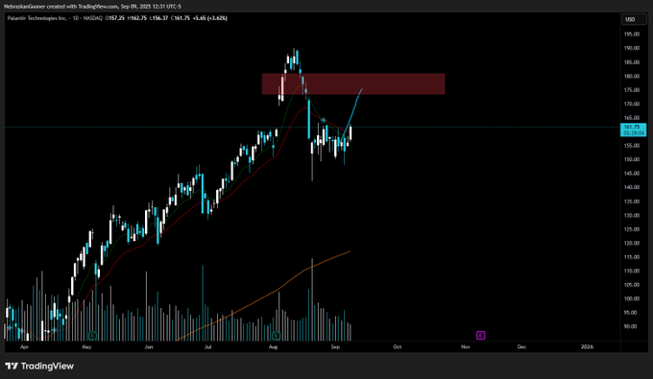Click the NASDAQ exchange label
The height and width of the screenshot is (379, 653).
point(92,18)
